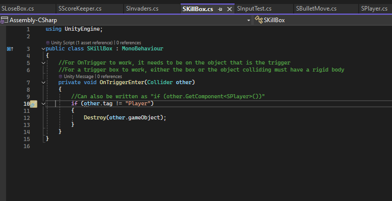Screen dimensions: 392x201
Task: Collapse the OnTriggerEnter method on line 7
Action: coord(44,83)
